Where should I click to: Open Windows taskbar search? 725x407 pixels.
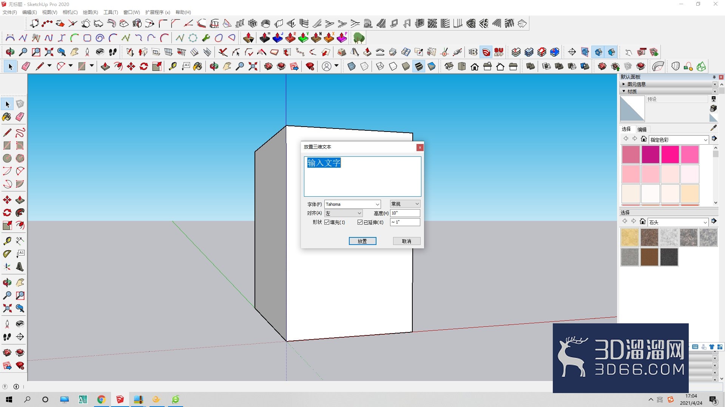[27, 399]
